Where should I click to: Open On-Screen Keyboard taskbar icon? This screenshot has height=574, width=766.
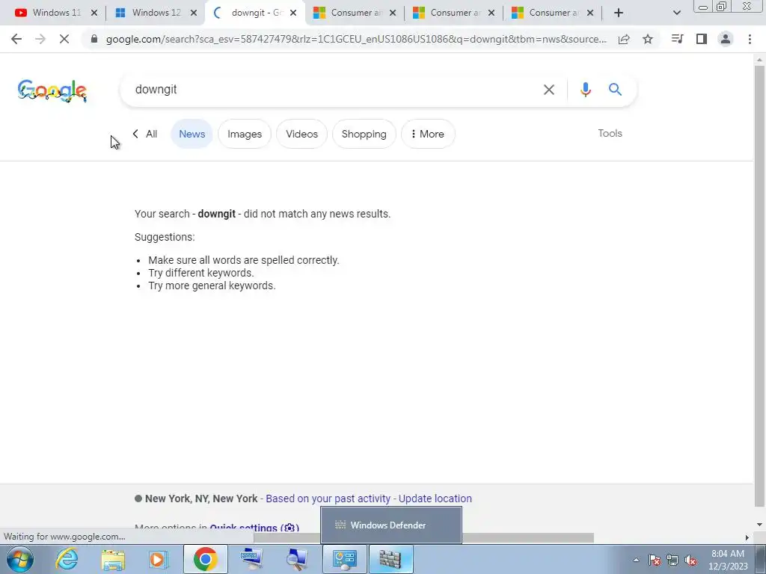click(252, 559)
